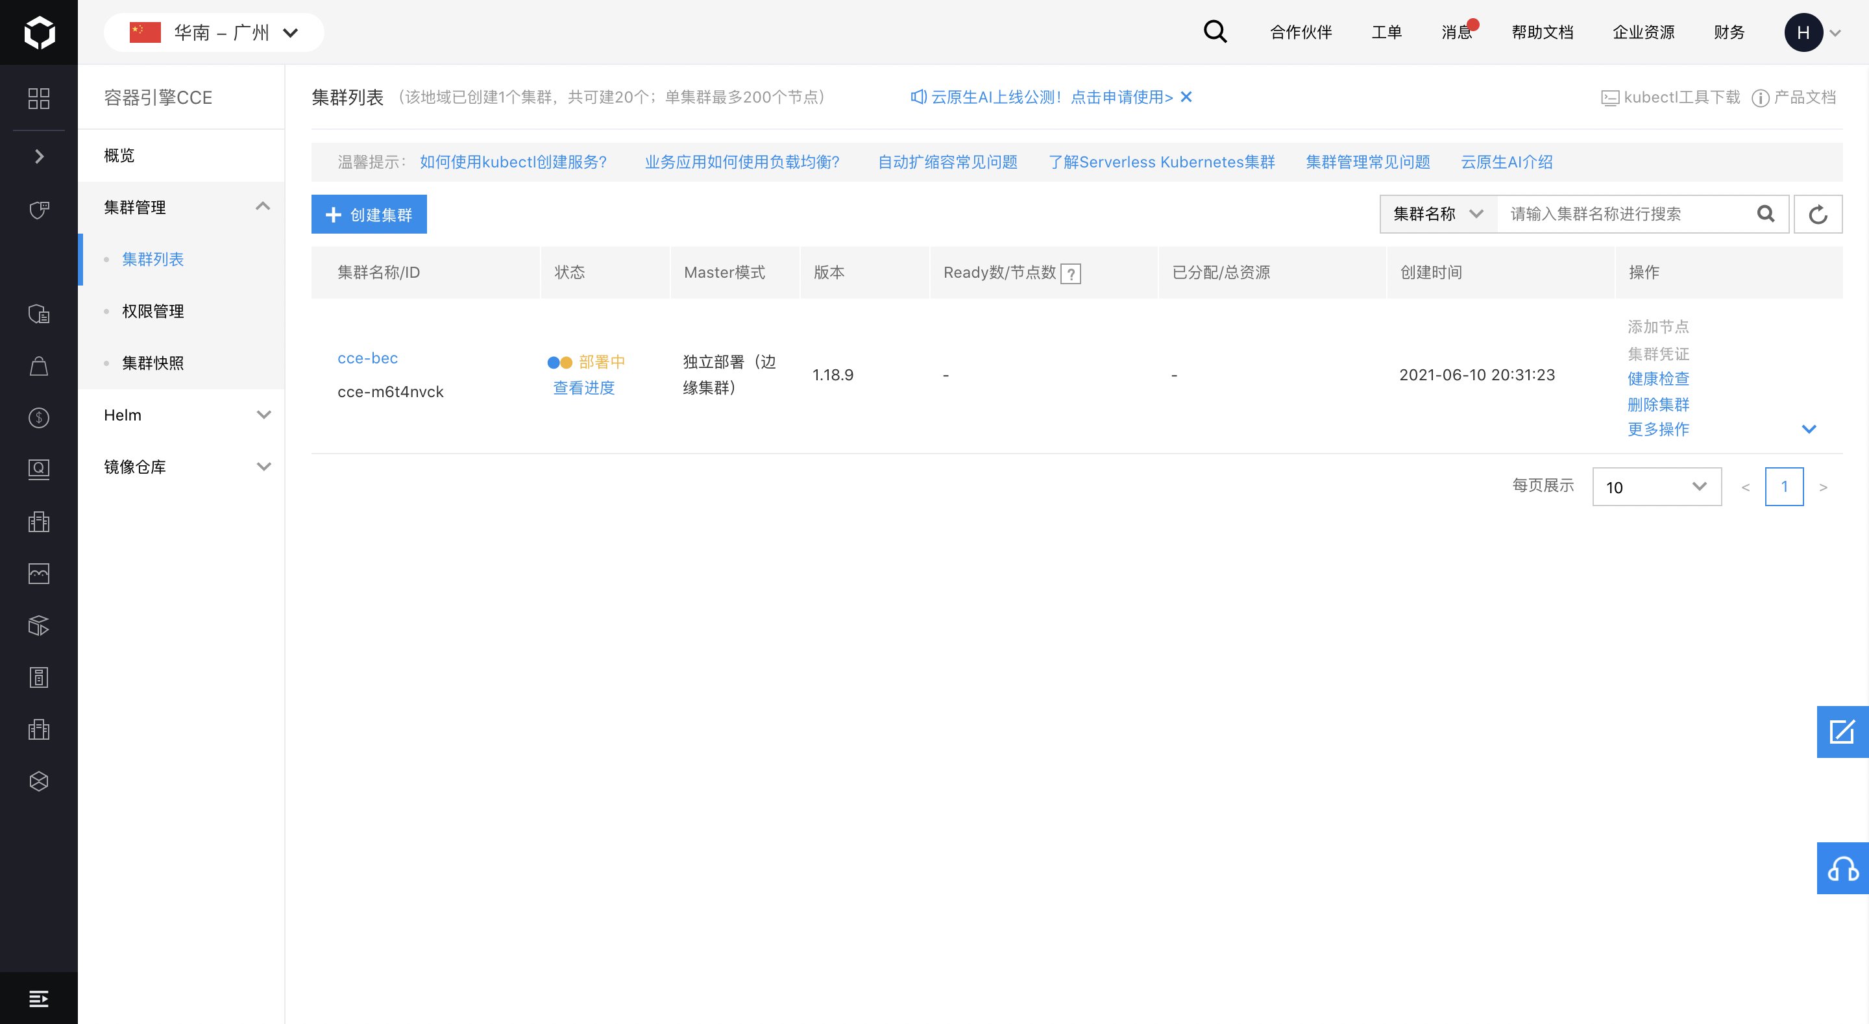The image size is (1869, 1024).
Task: Click 更多操作 for cce-bec
Action: (1658, 429)
